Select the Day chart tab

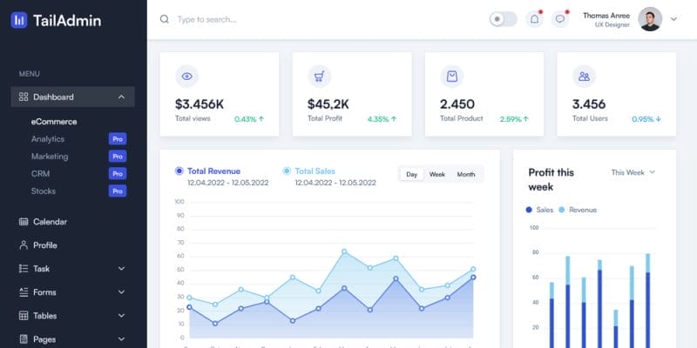[411, 175]
